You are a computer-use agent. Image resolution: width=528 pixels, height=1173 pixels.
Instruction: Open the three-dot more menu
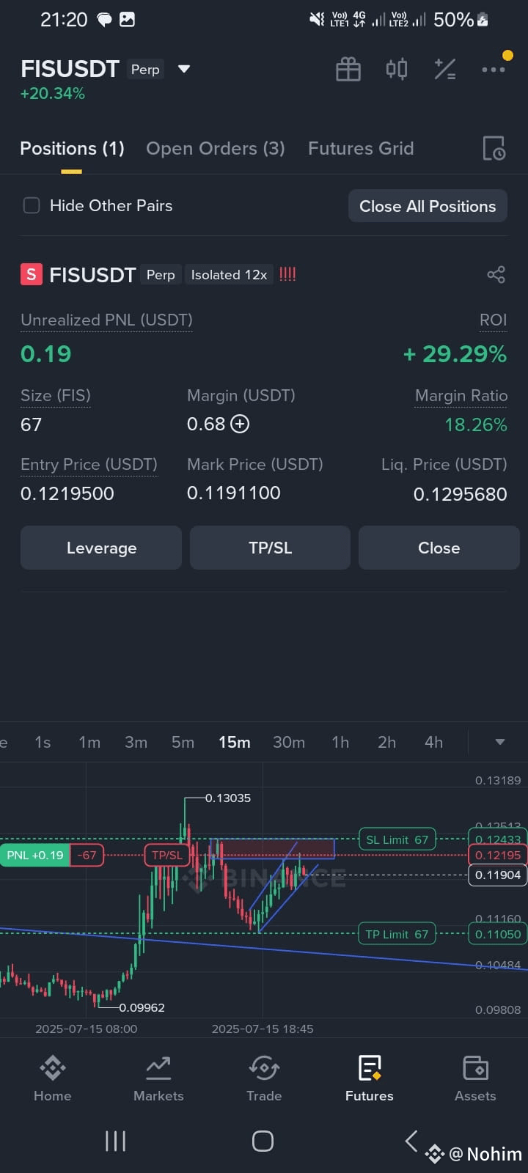(x=493, y=70)
